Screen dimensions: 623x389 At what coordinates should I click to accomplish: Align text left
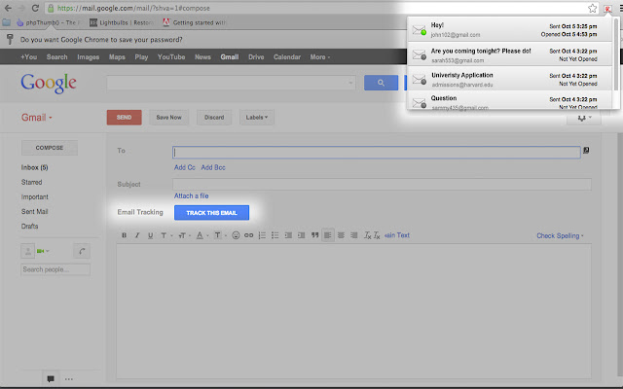click(328, 235)
